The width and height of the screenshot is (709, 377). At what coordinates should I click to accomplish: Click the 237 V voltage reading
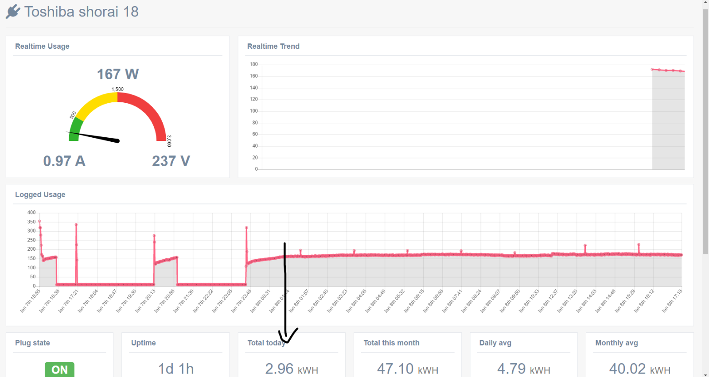click(x=171, y=161)
